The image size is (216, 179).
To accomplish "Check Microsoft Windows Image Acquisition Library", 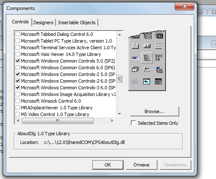I will (18, 94).
